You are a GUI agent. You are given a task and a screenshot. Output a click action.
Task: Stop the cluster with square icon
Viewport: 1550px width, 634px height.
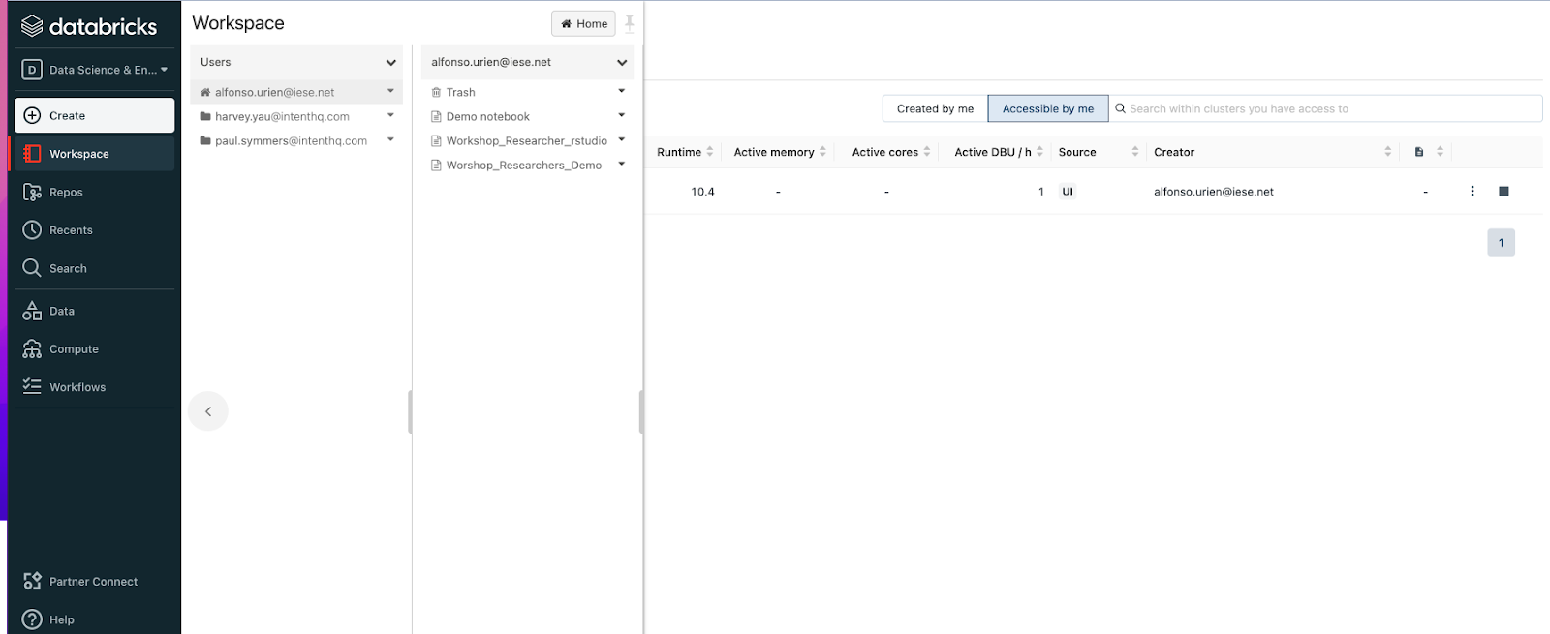1503,192
